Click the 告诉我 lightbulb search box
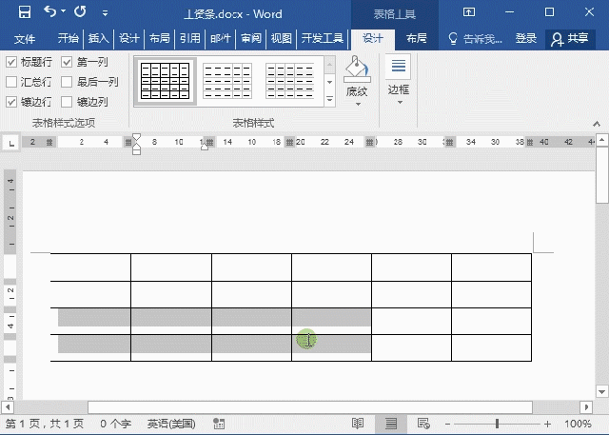The height and width of the screenshot is (435, 609). [475, 38]
